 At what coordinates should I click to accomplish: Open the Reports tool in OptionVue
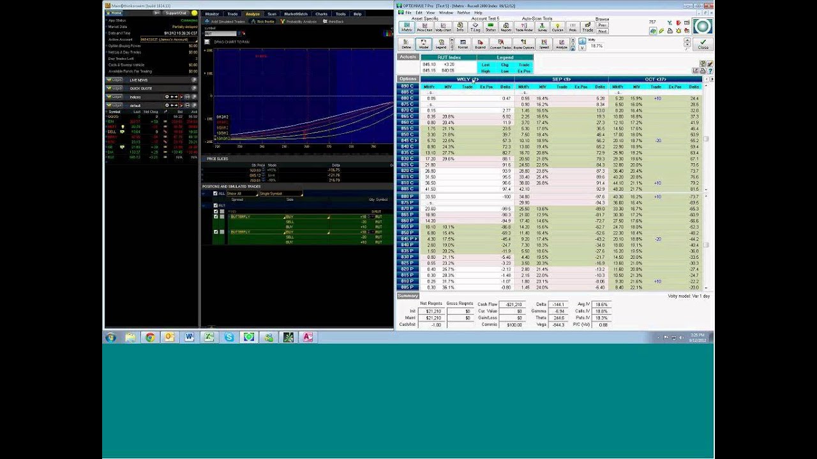[x=506, y=27]
